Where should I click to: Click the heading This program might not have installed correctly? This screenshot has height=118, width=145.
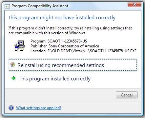point(62,18)
